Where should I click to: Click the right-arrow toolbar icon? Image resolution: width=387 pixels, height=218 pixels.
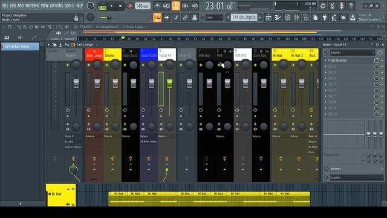tap(167, 18)
